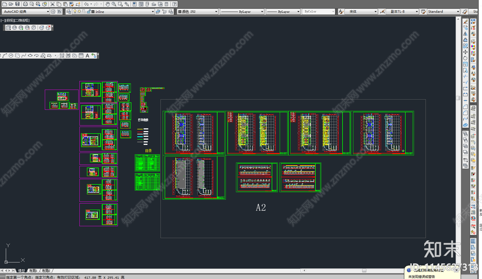Open the 副本TL-8 dimension style dropdown
Screen dimensions: 482x279
[x=417, y=12]
